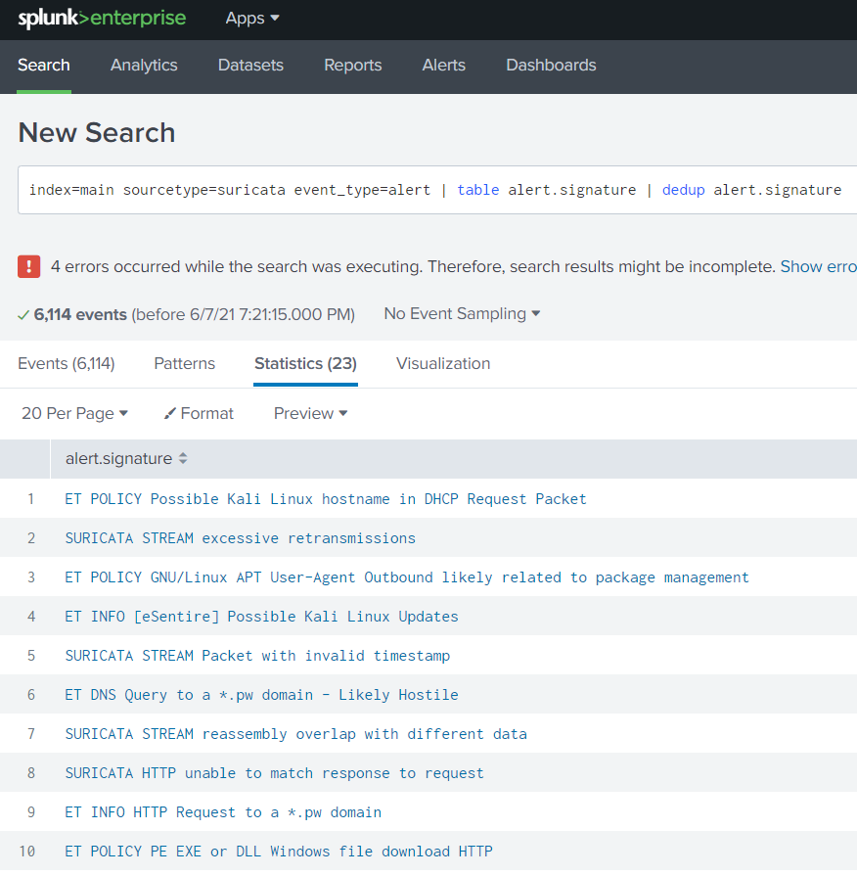Switch to the Visualization tab
This screenshot has height=876, width=857.
click(x=442, y=363)
